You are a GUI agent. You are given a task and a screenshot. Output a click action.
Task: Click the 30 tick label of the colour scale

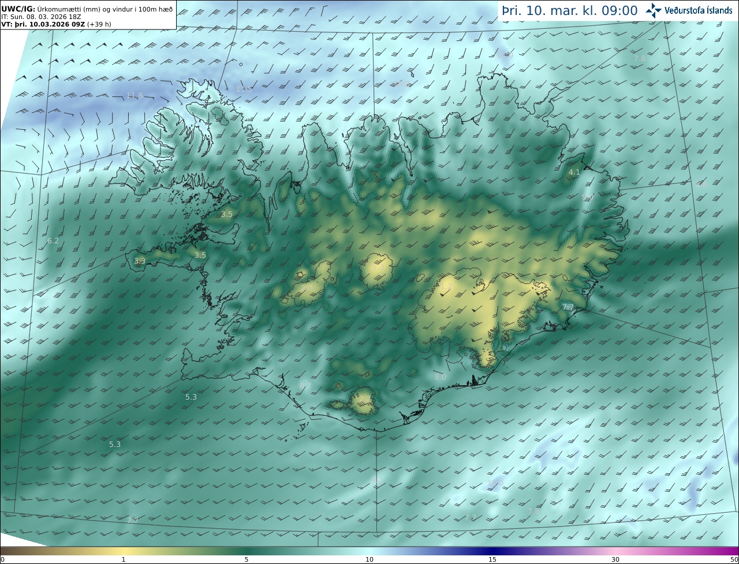tap(615, 559)
